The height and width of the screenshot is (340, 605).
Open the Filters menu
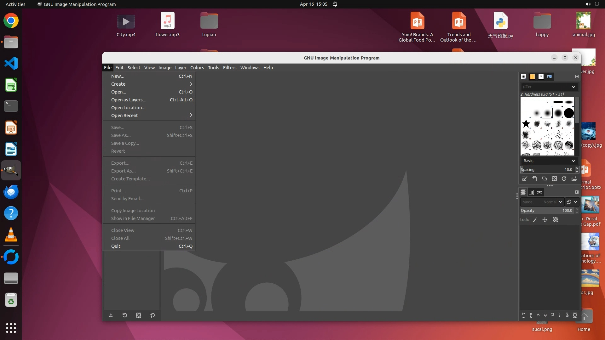tap(229, 68)
